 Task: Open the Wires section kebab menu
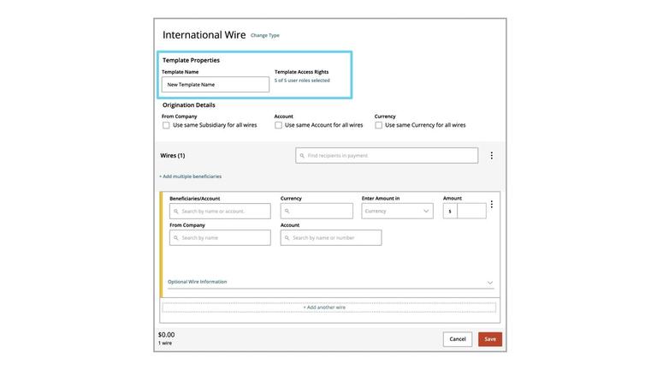click(491, 156)
